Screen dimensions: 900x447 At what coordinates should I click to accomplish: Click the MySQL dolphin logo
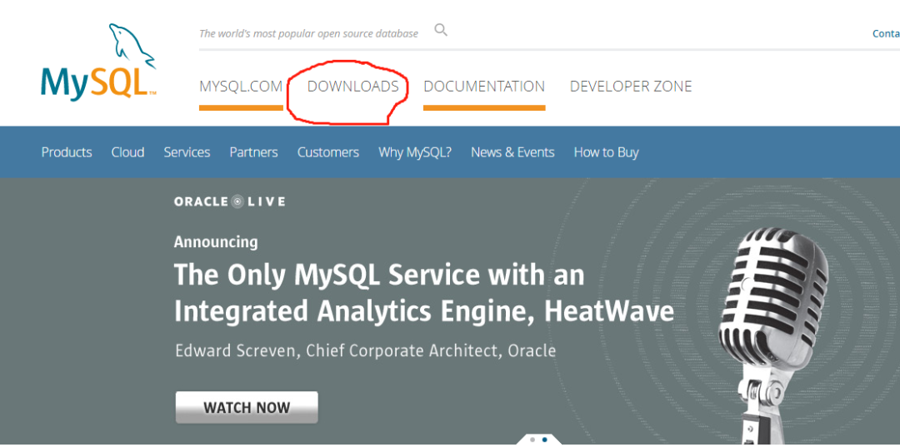coord(98,62)
